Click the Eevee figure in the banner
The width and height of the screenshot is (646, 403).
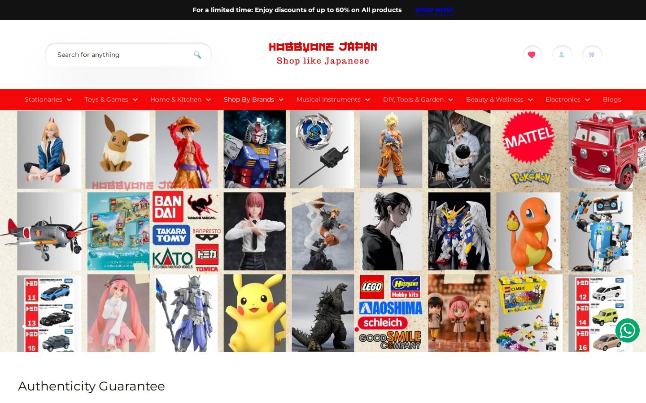118,149
